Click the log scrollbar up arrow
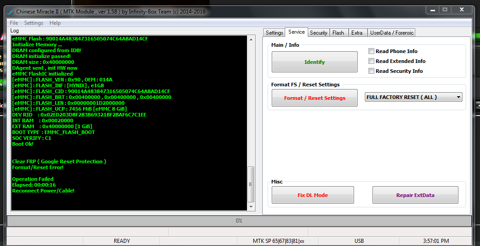 [251, 40]
